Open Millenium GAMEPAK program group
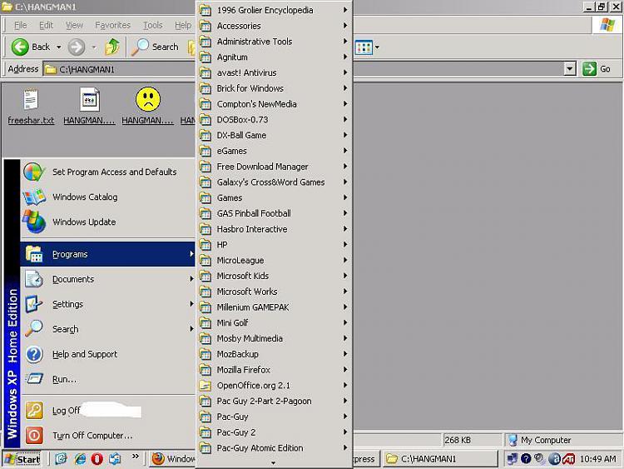Image resolution: width=624 pixels, height=469 pixels. click(x=275, y=307)
